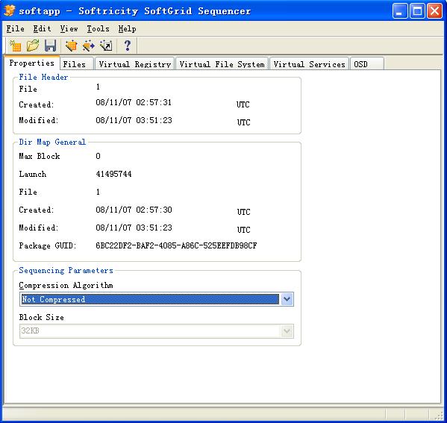Switch to the Virtual Registry tab

134,64
